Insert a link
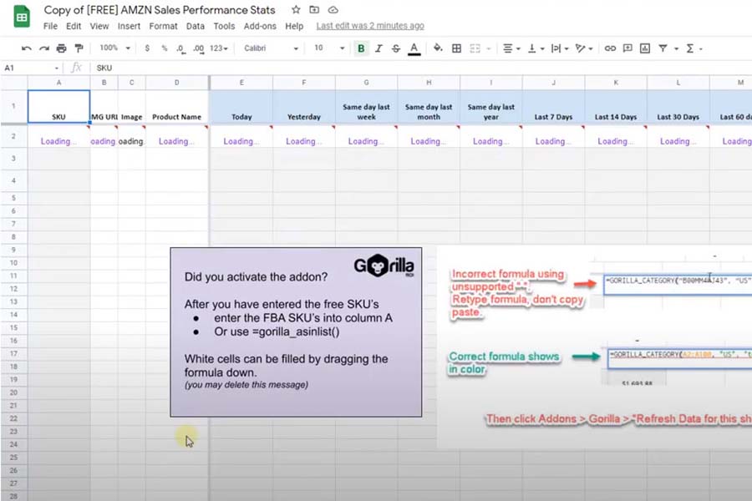The image size is (752, 501). click(610, 48)
